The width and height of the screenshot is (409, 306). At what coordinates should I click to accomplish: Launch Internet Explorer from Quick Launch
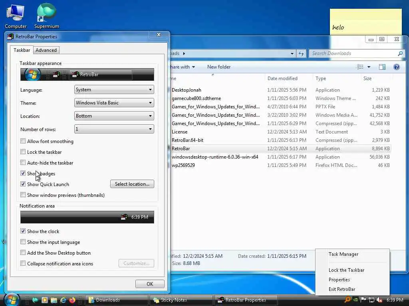[x=63, y=300]
